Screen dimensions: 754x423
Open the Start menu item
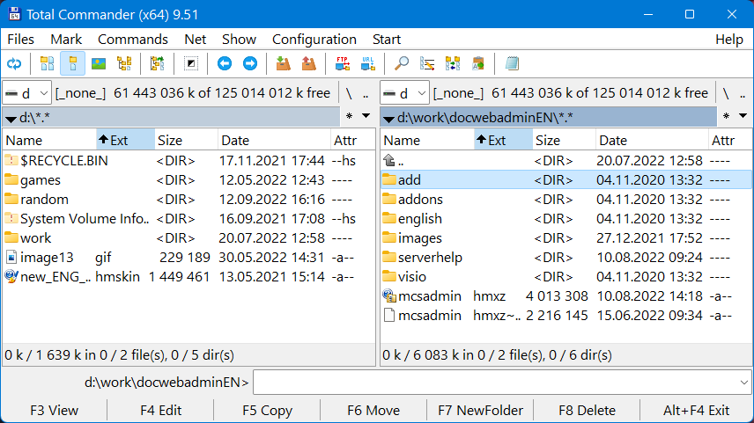[x=387, y=40]
